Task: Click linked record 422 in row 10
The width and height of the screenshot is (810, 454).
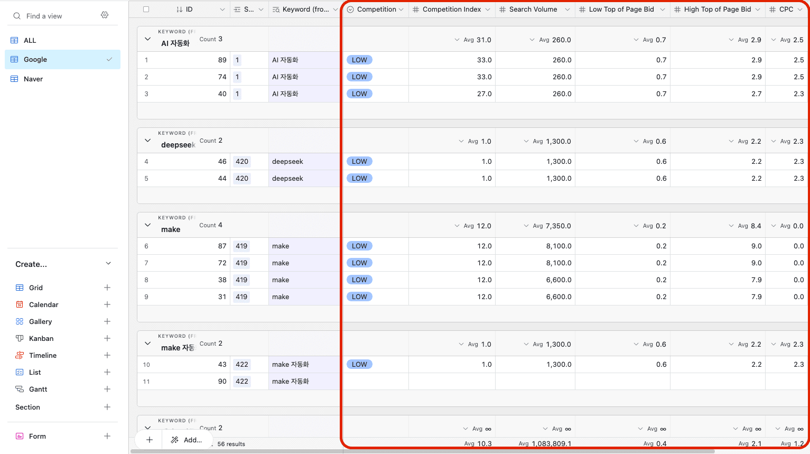Action: [242, 364]
